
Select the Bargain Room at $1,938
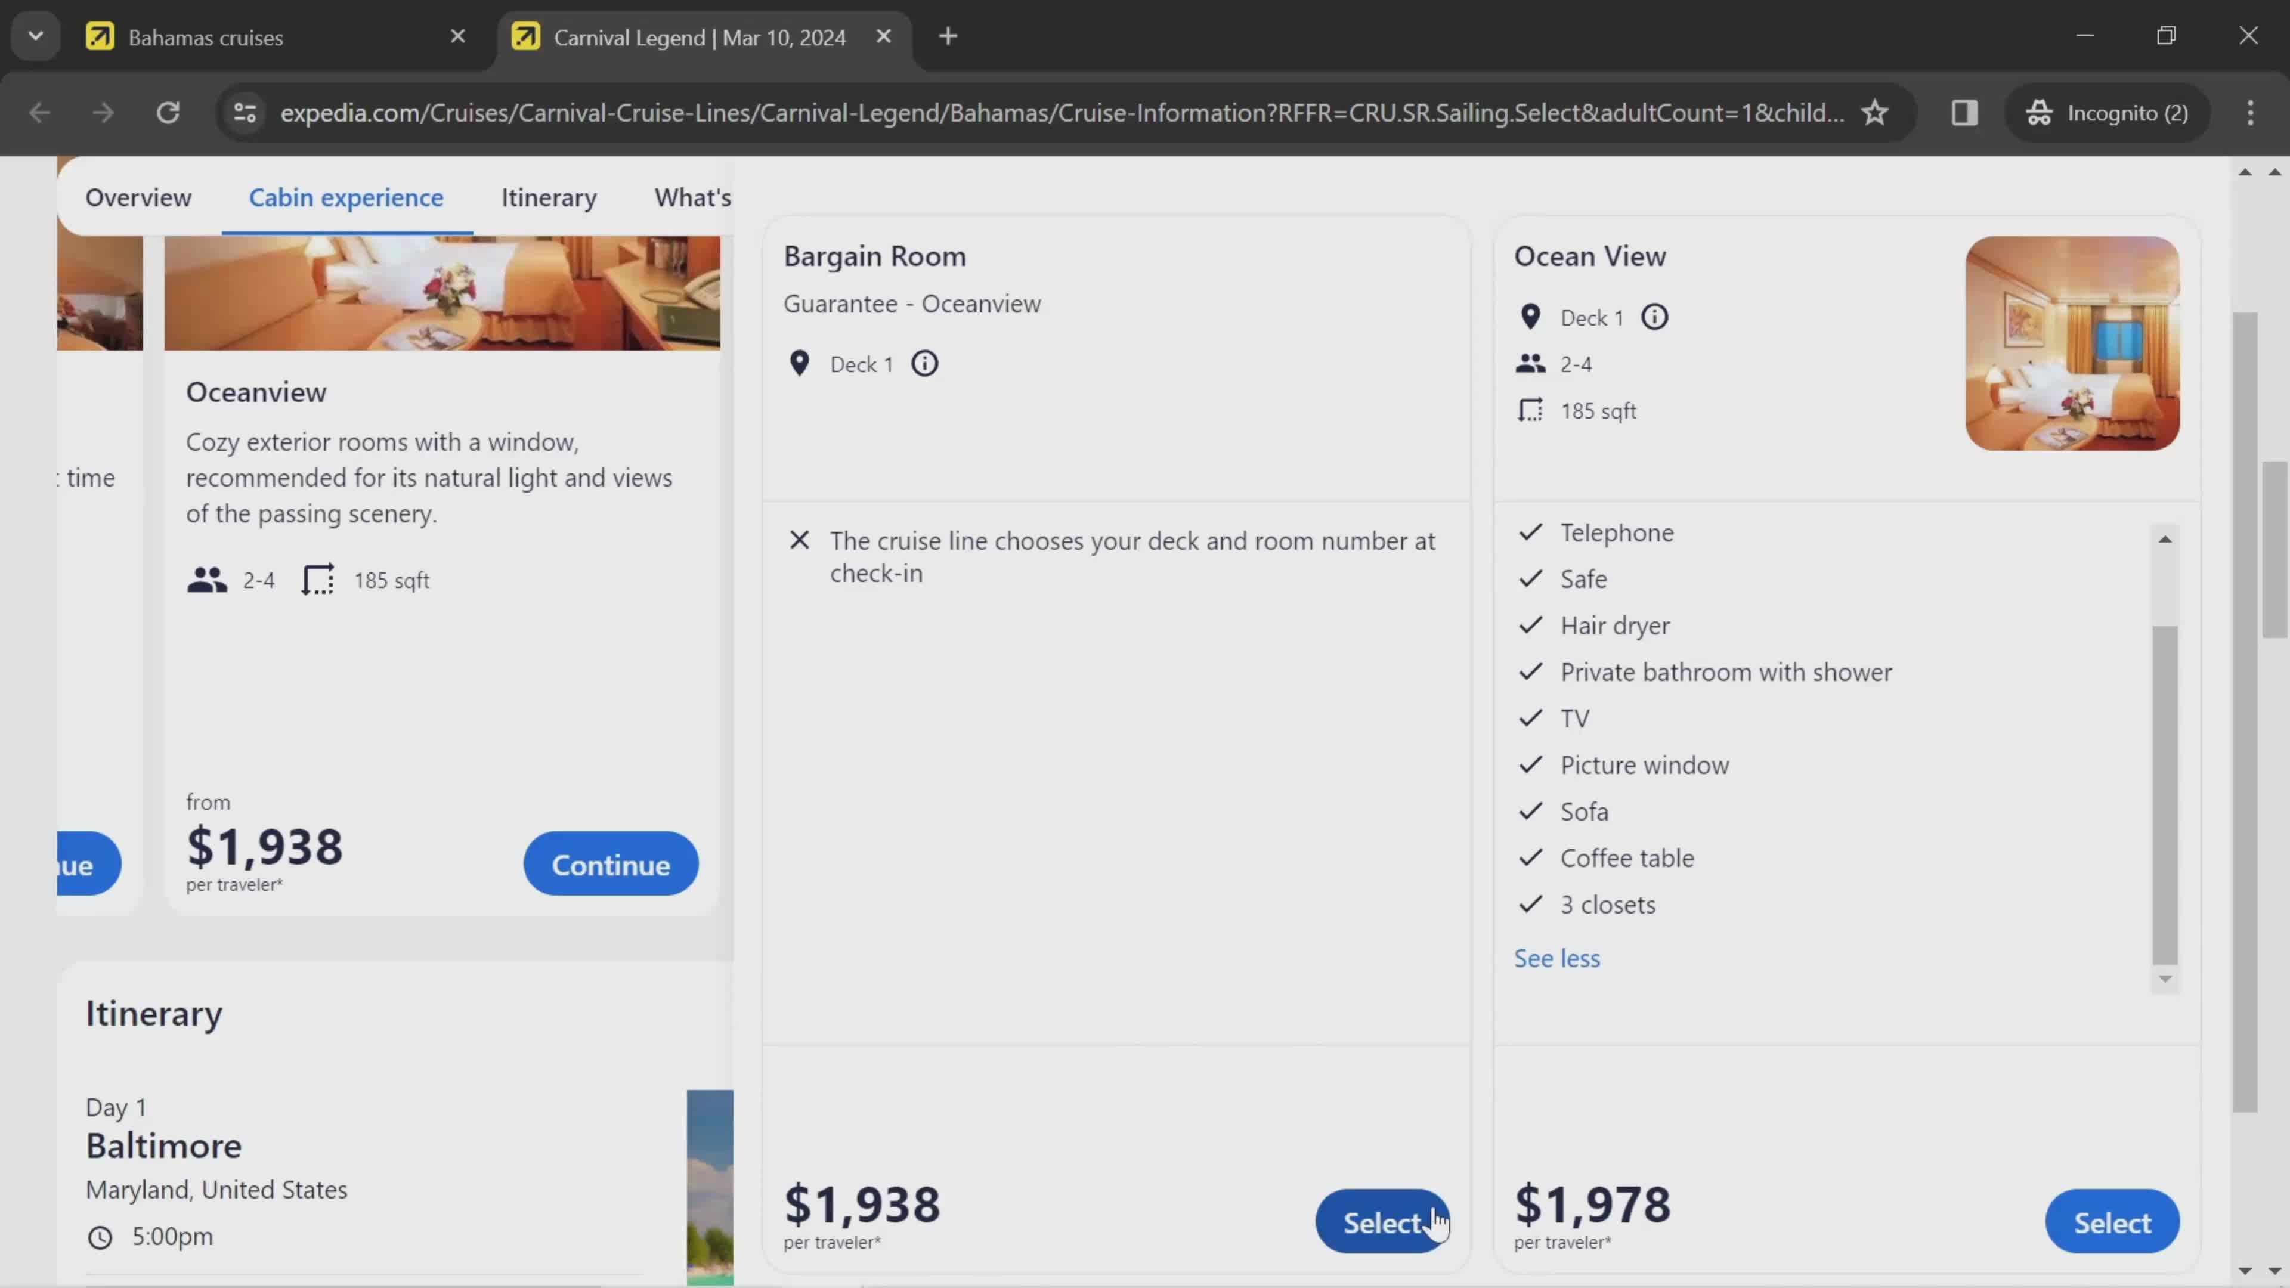(x=1382, y=1221)
